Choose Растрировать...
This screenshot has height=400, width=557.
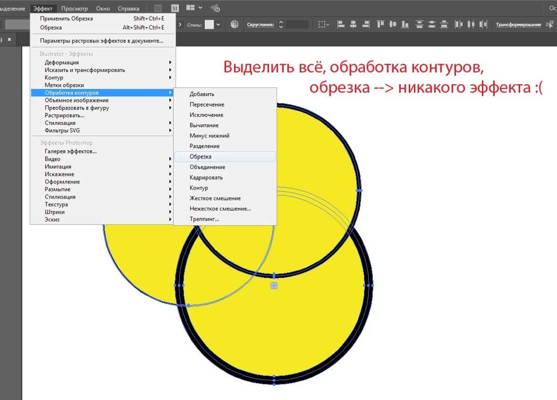(102, 115)
